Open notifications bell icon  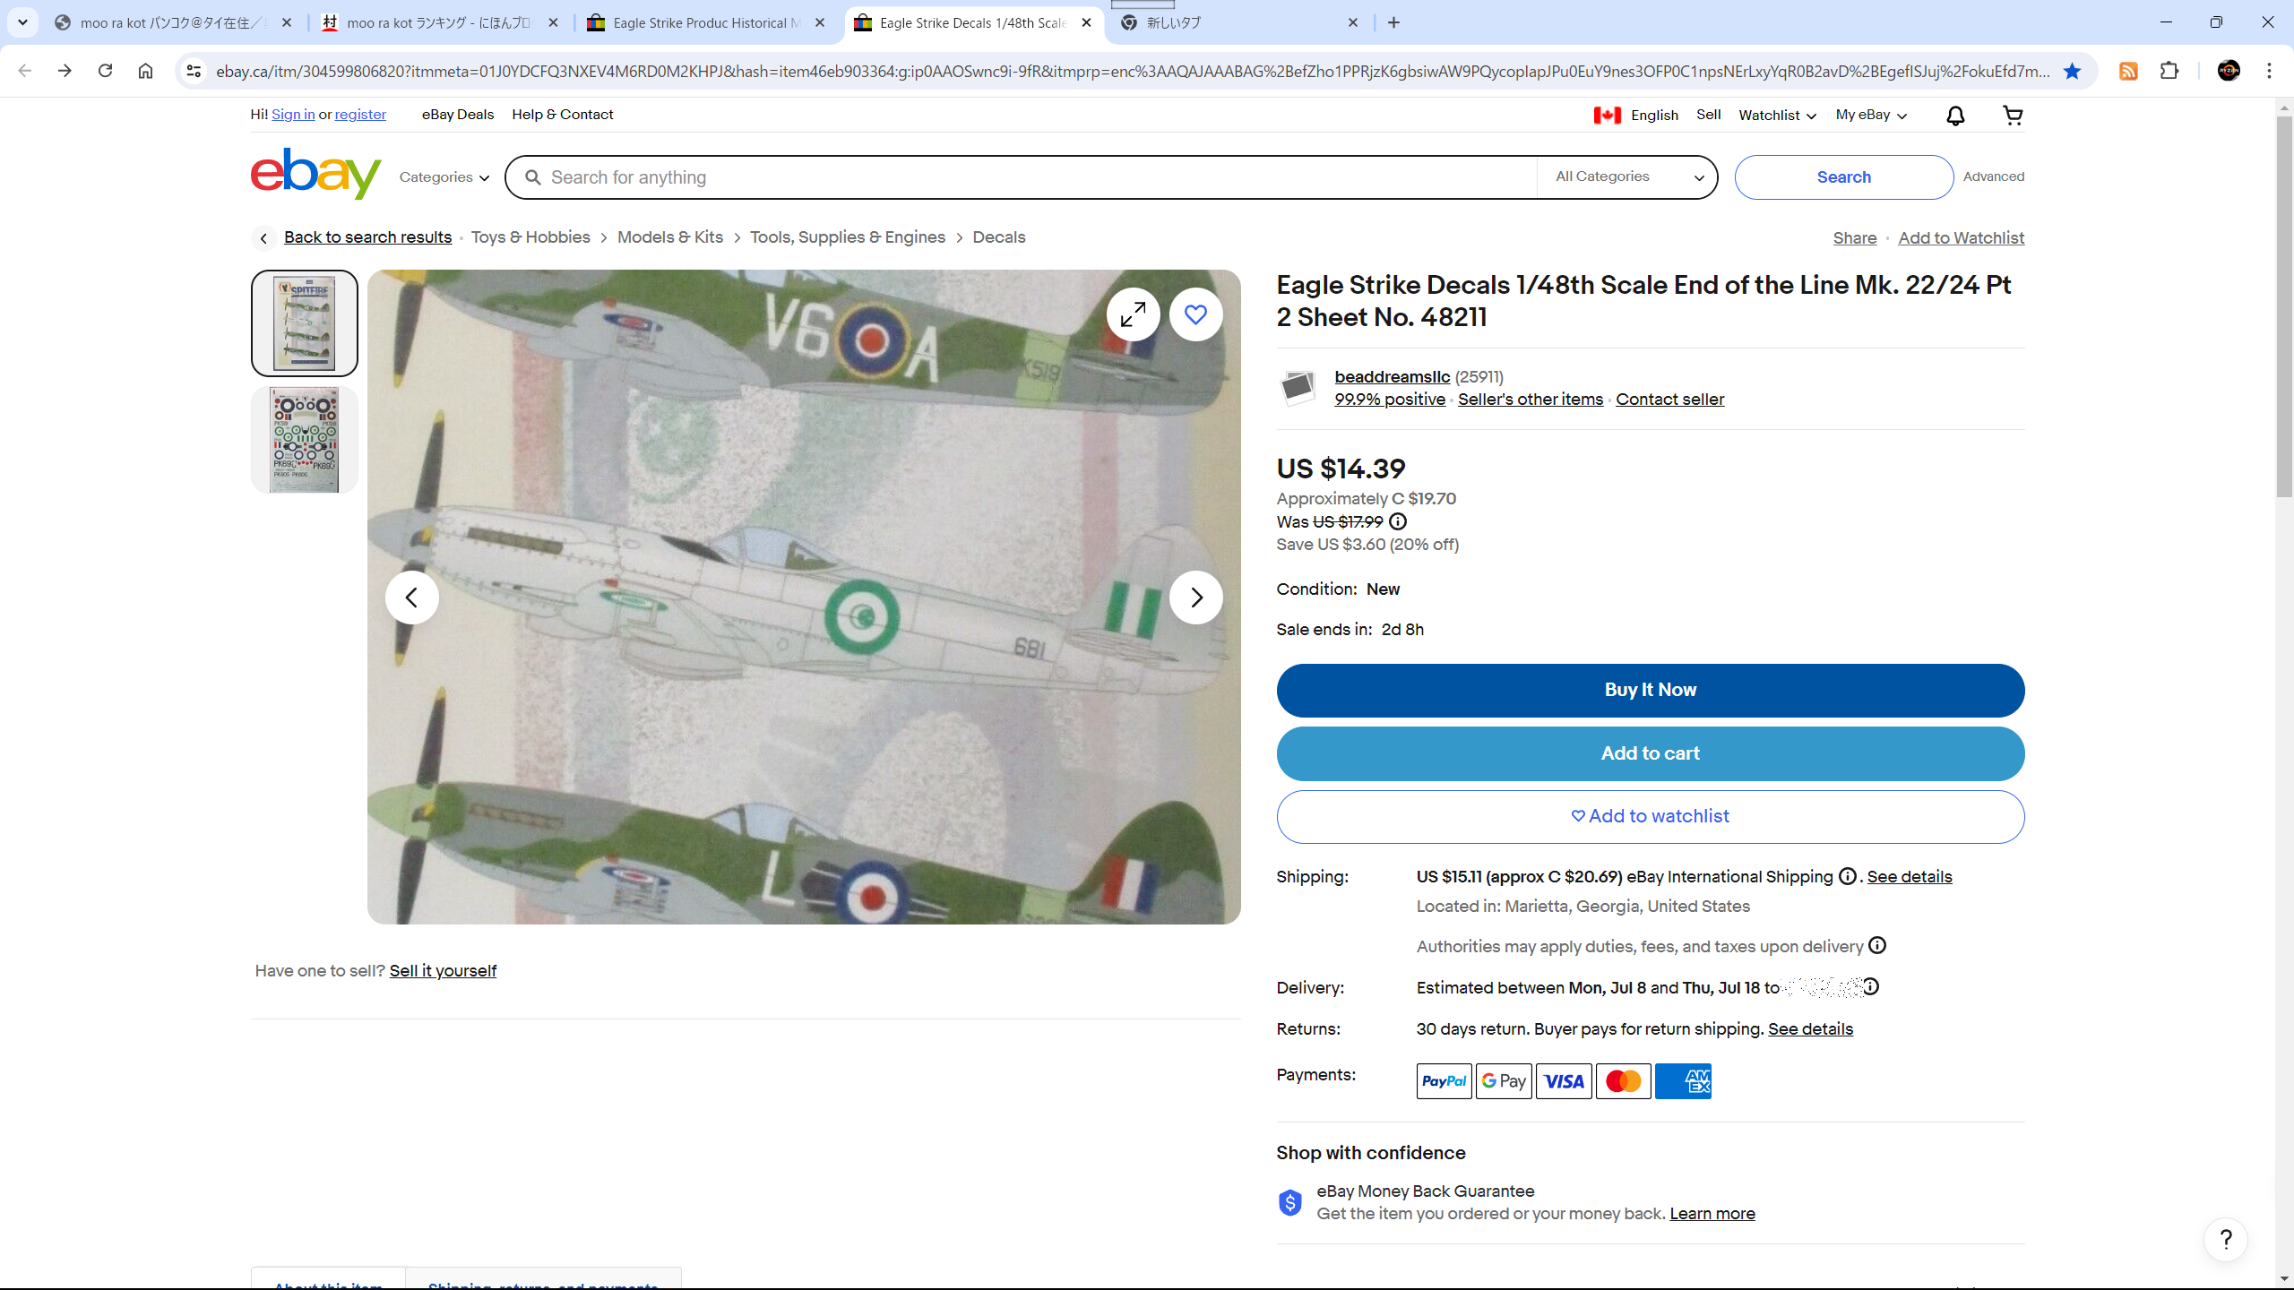click(x=1955, y=116)
